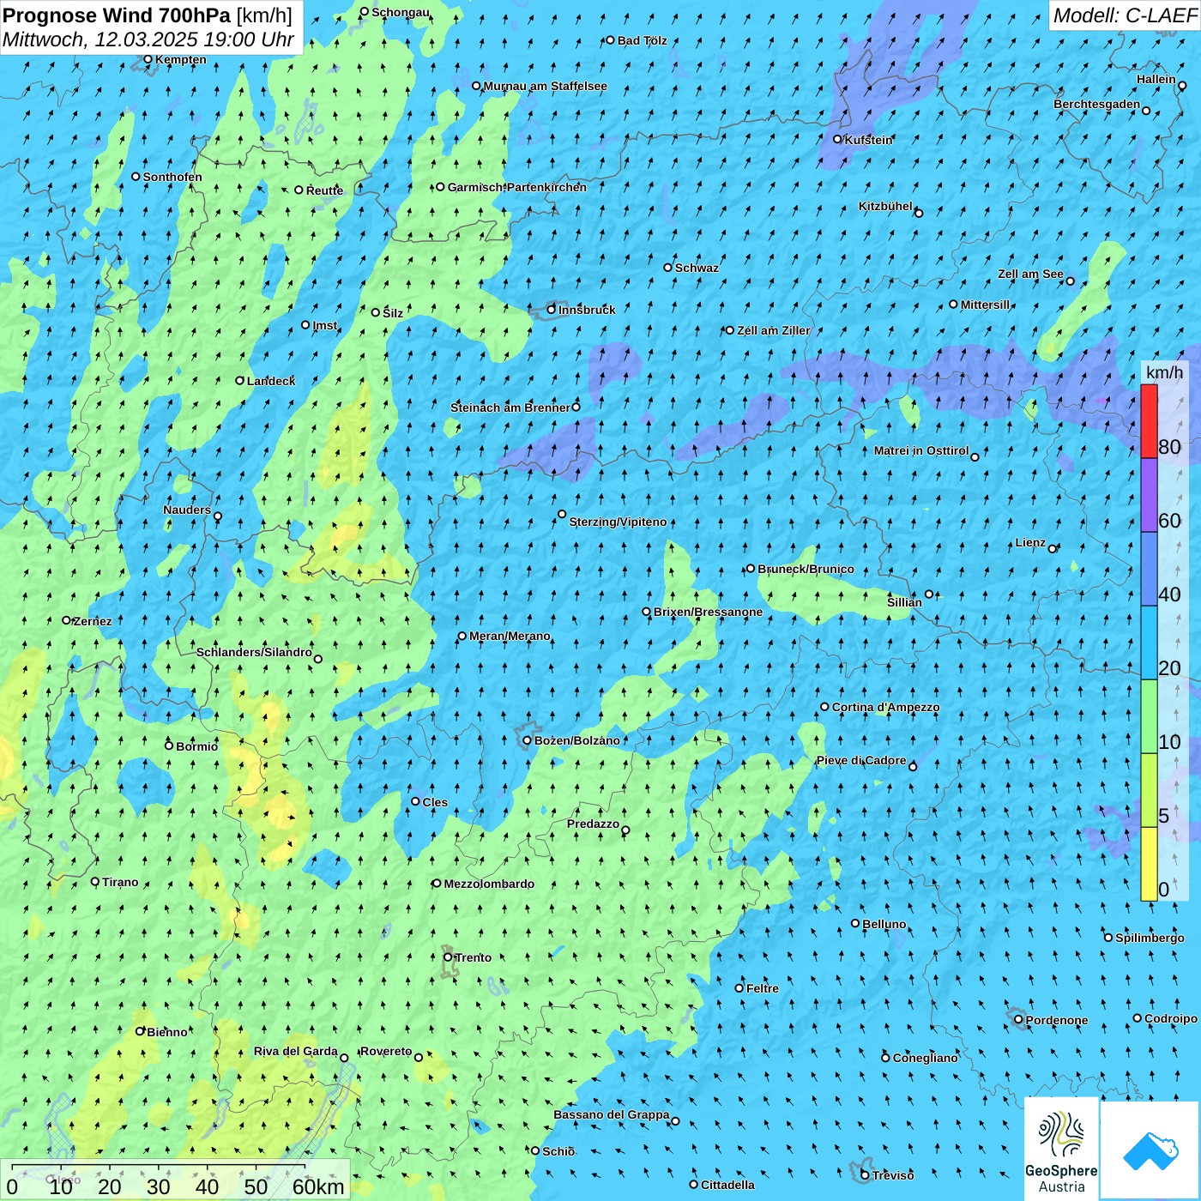Screen dimensions: 1201x1201
Task: Click the blue cloud logo in the corner
Action: 1150,1150
